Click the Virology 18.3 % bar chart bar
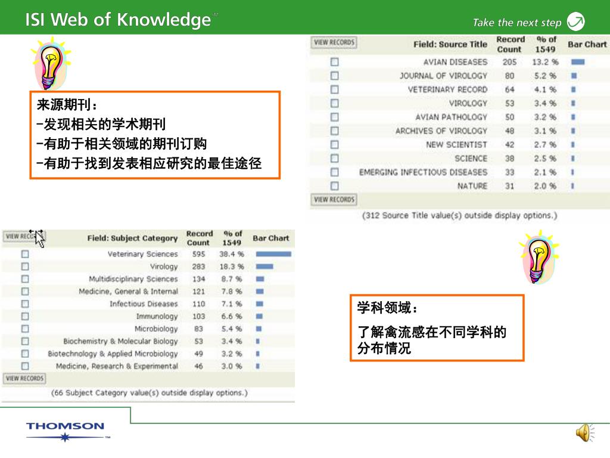 click(x=264, y=267)
